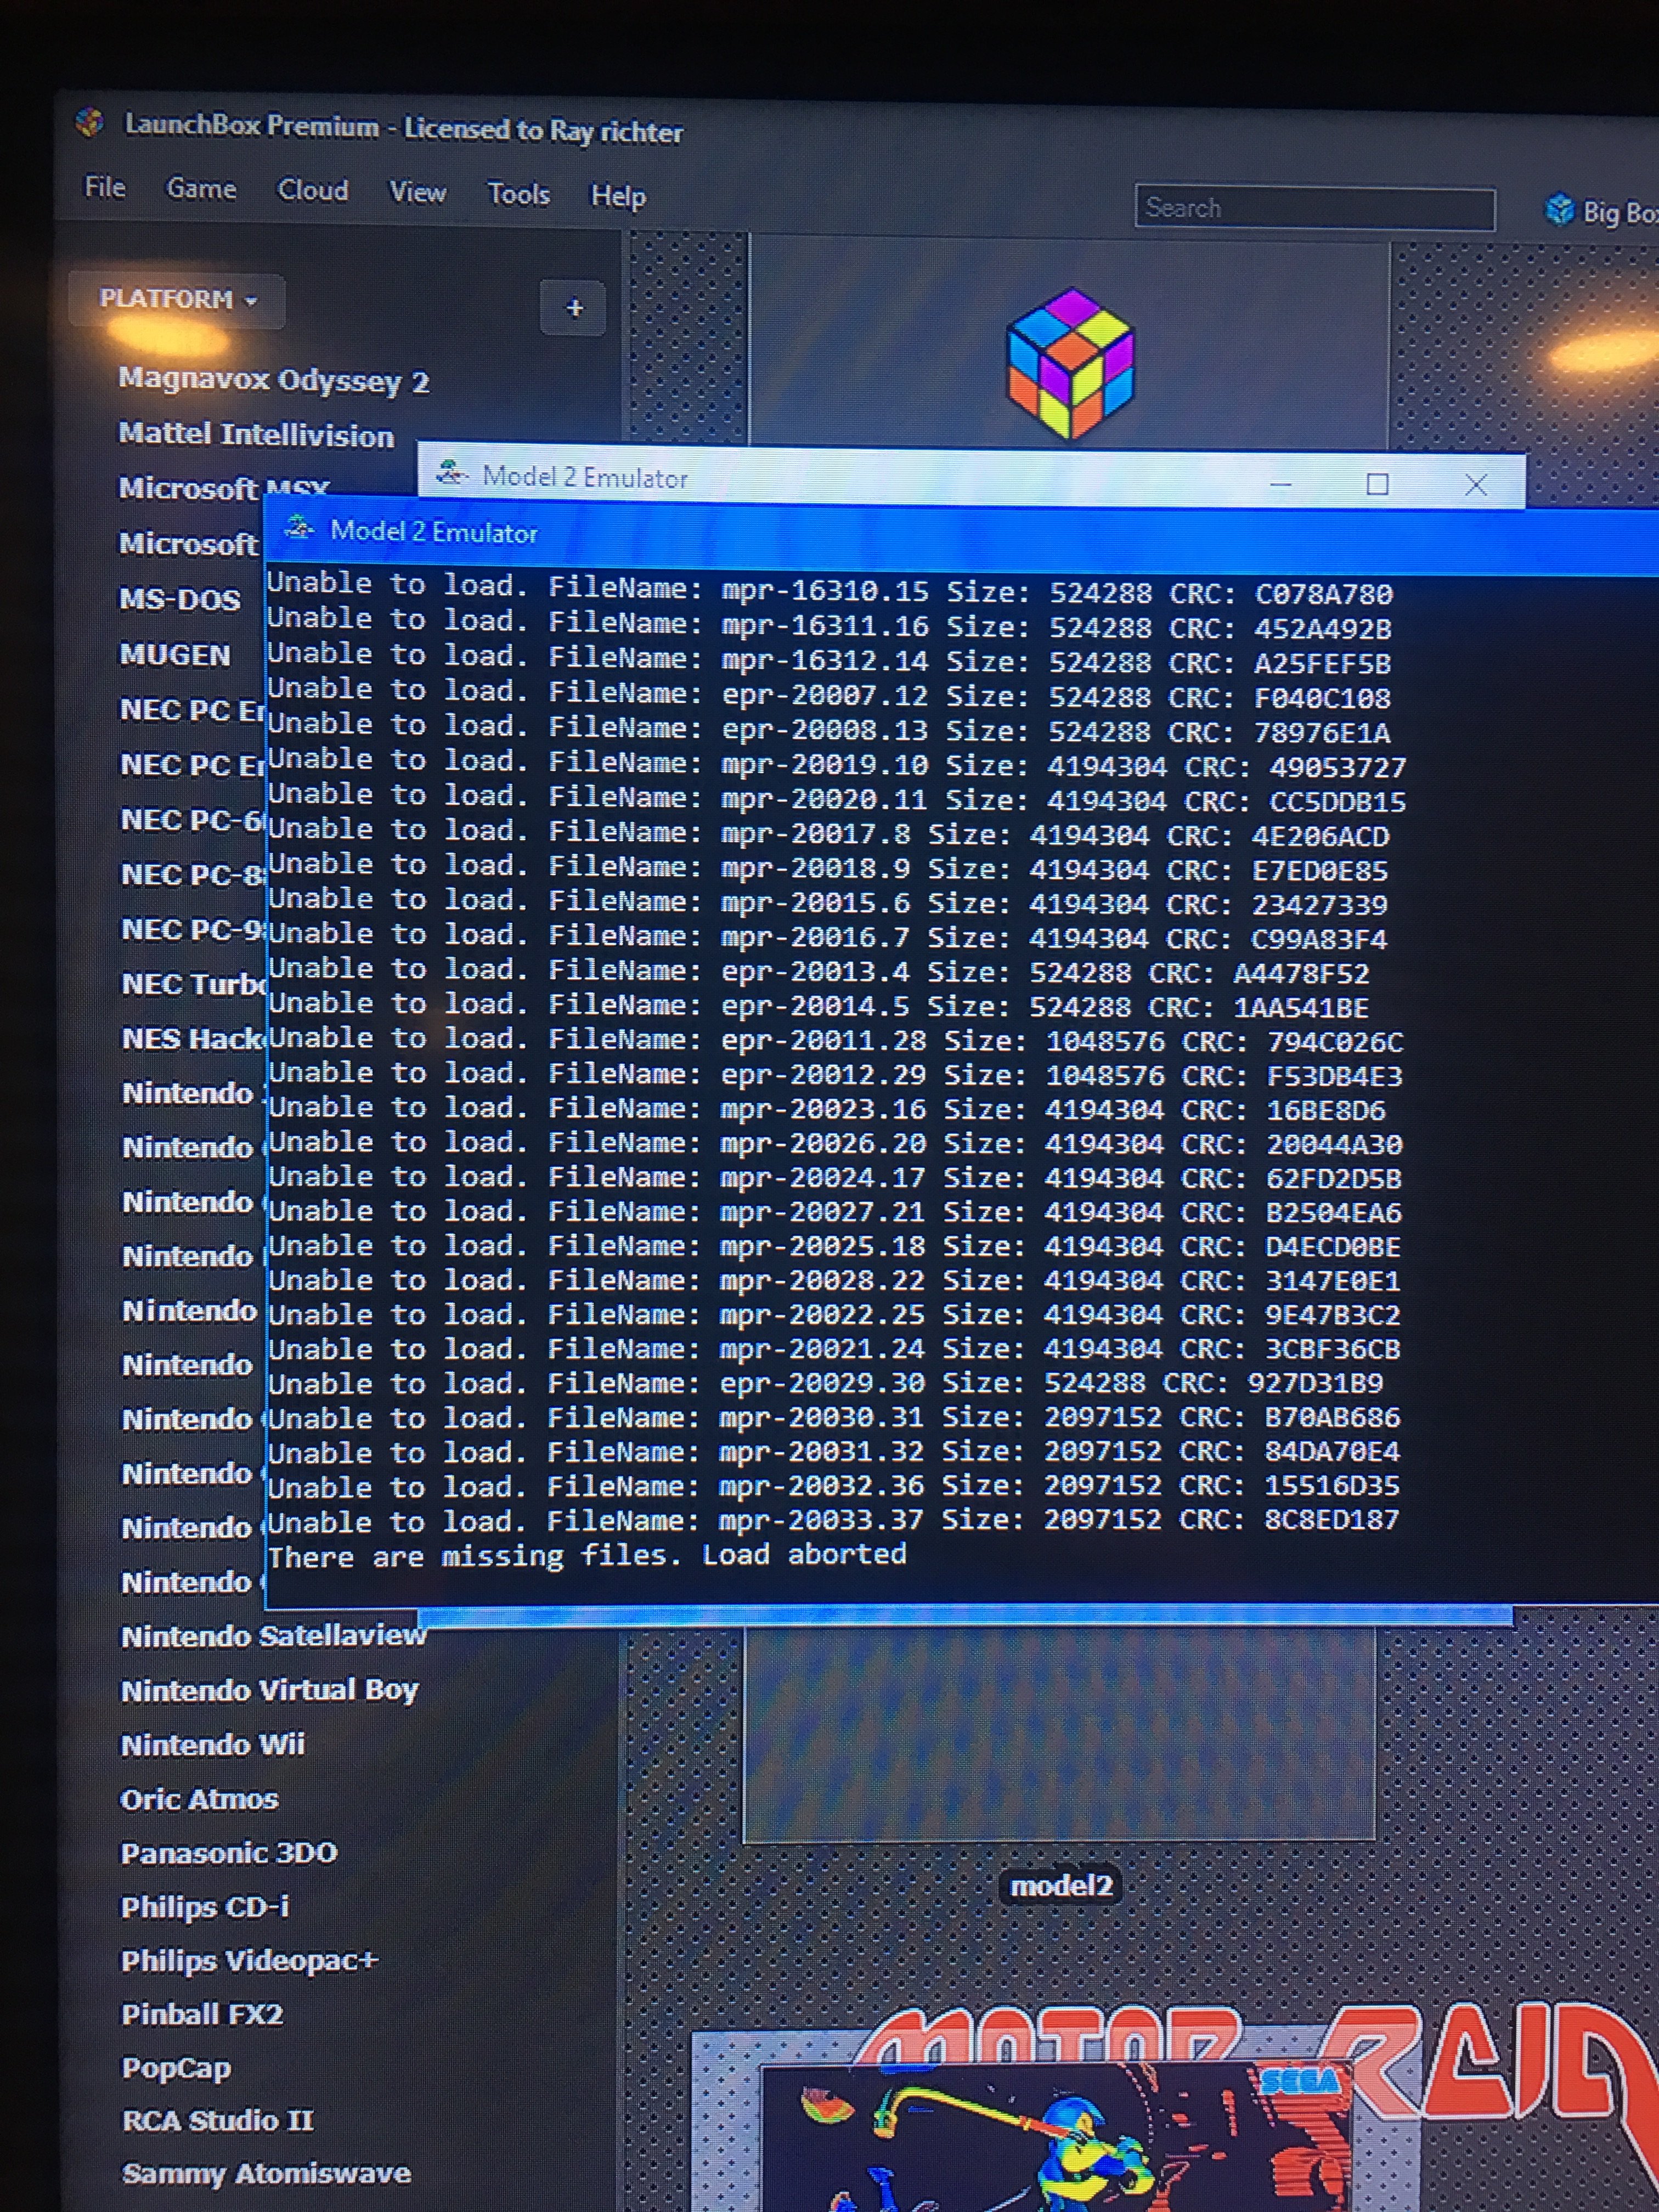Open the Help menu
This screenshot has height=2212, width=1659.
tap(618, 196)
